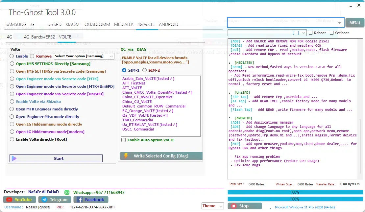Open Select Your option [Samsung] dropdown

point(84,56)
